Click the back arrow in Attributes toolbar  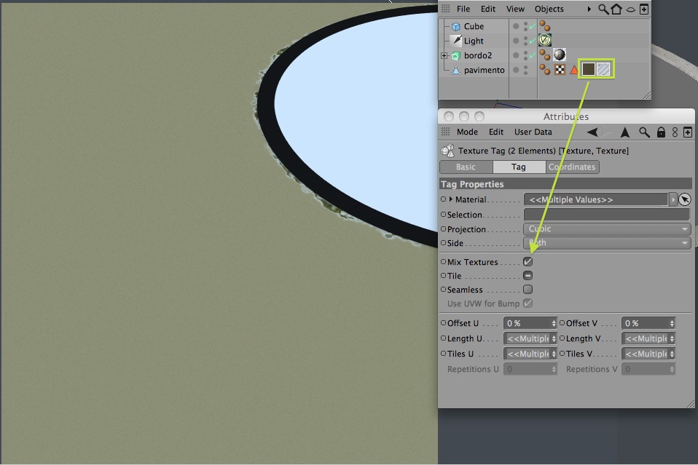592,132
